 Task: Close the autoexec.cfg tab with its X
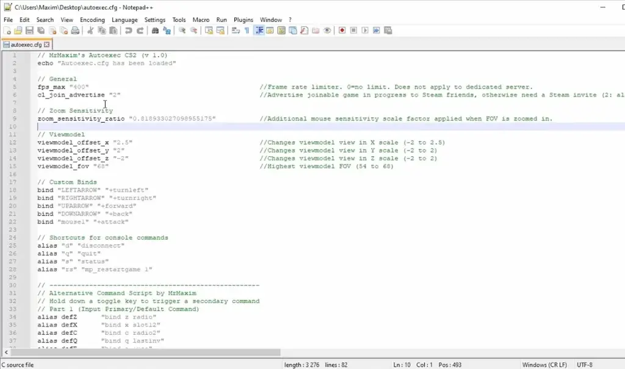click(46, 45)
